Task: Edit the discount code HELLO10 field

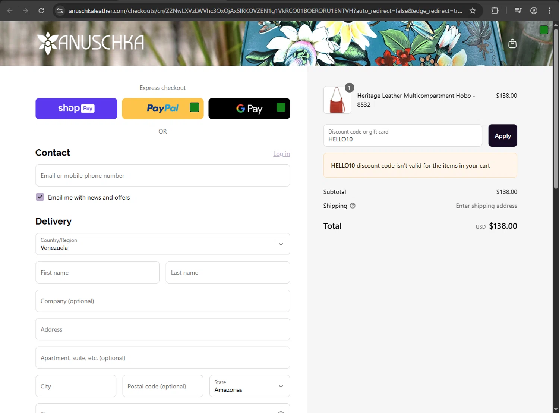Action: (x=402, y=135)
